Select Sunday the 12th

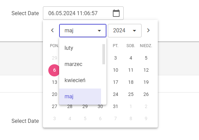click(x=146, y=70)
